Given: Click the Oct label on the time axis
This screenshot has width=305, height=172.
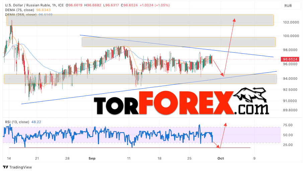Looking at the screenshot, I should 221,158.
